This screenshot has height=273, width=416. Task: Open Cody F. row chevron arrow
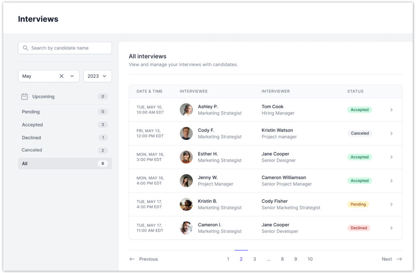click(x=391, y=133)
